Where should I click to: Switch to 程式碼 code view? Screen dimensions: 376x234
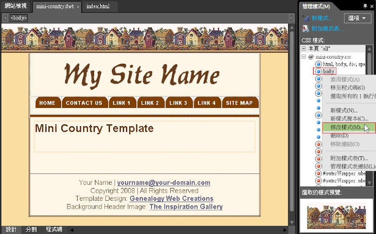54,229
